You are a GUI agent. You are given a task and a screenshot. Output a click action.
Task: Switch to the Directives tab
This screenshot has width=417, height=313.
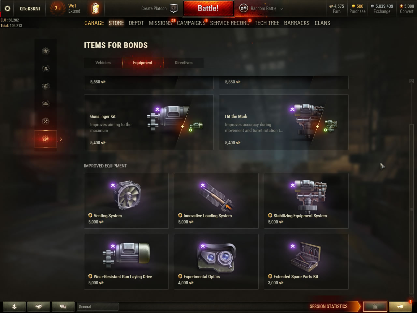coord(183,63)
